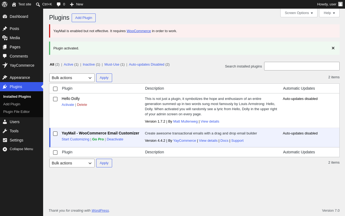Open the Test site home icon
345x216 pixels.
coord(14,4)
